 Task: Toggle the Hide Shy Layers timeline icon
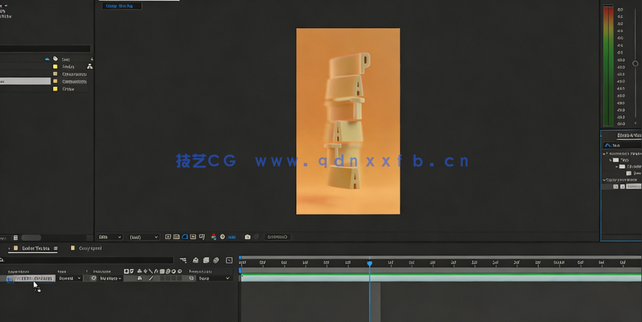[x=196, y=260]
